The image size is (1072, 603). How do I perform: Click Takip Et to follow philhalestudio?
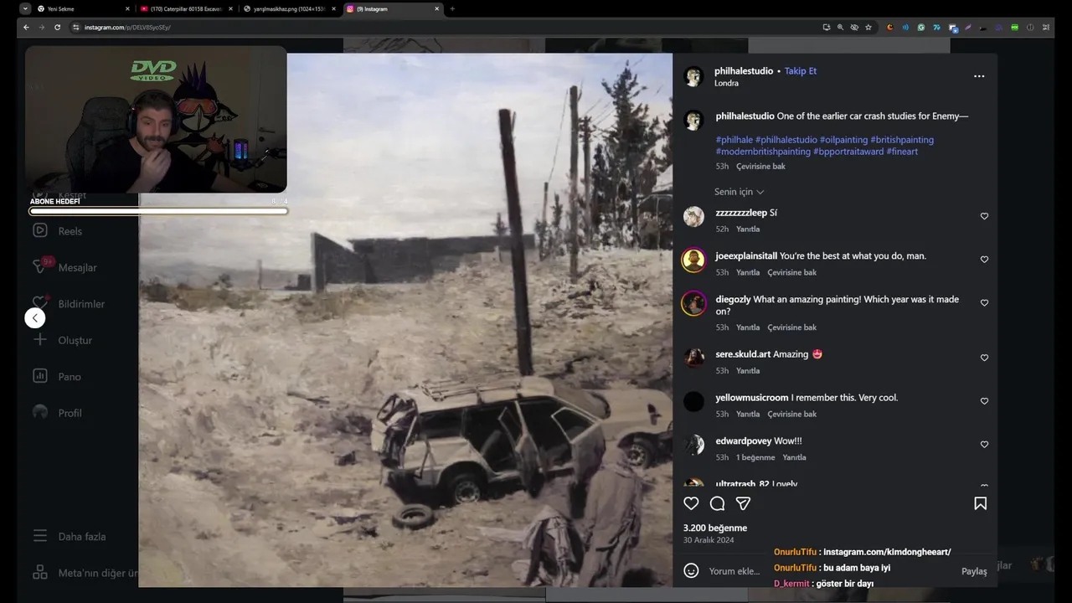[801, 71]
